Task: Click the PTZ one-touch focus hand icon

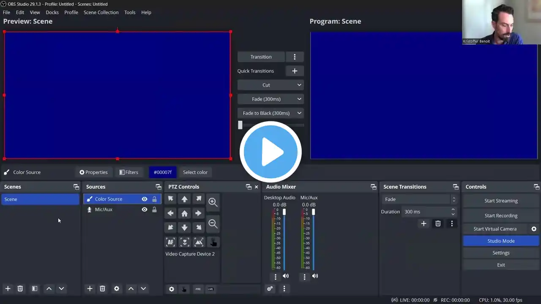Action: (x=213, y=242)
